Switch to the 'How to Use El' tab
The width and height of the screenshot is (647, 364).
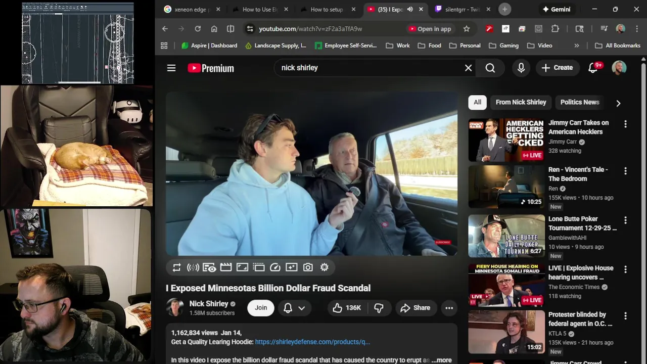point(260,9)
